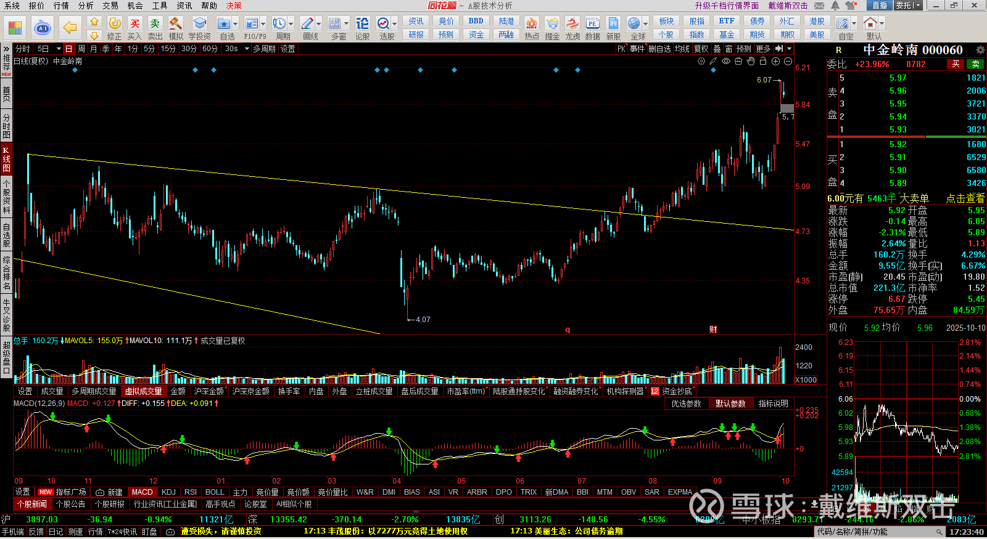Click the yellow back arrow icon
This screenshot has height=539, width=987.
coord(70,28)
